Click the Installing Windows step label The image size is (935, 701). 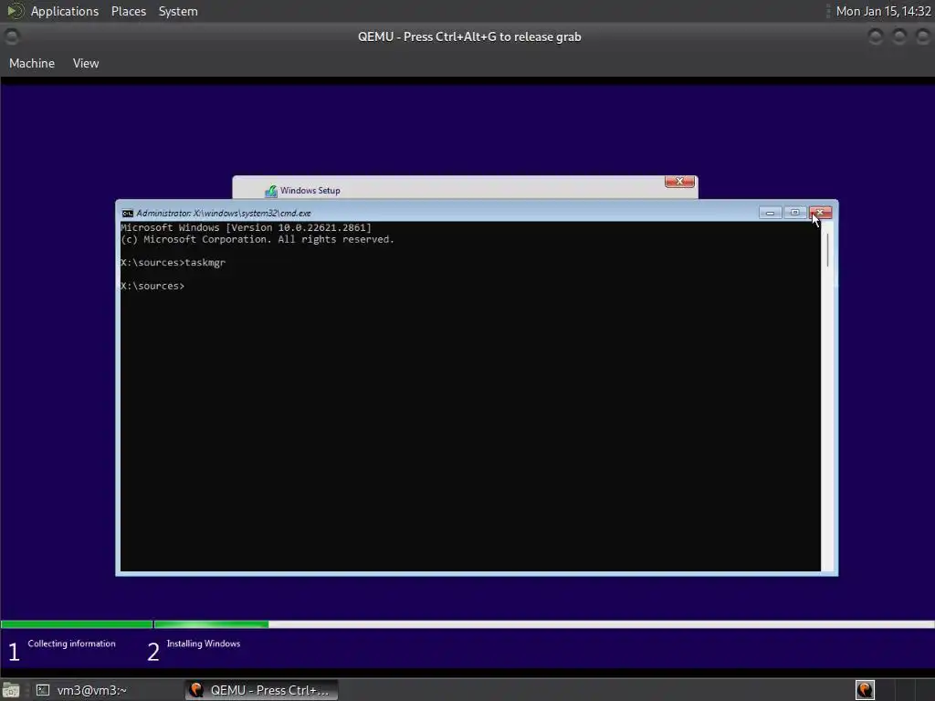(204, 643)
